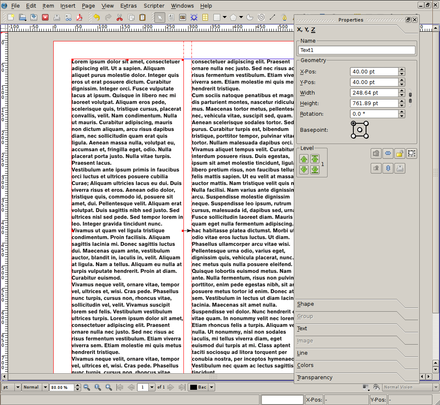This screenshot has width=440, height=405.
Task: Open the Scripter menu
Action: click(x=154, y=6)
